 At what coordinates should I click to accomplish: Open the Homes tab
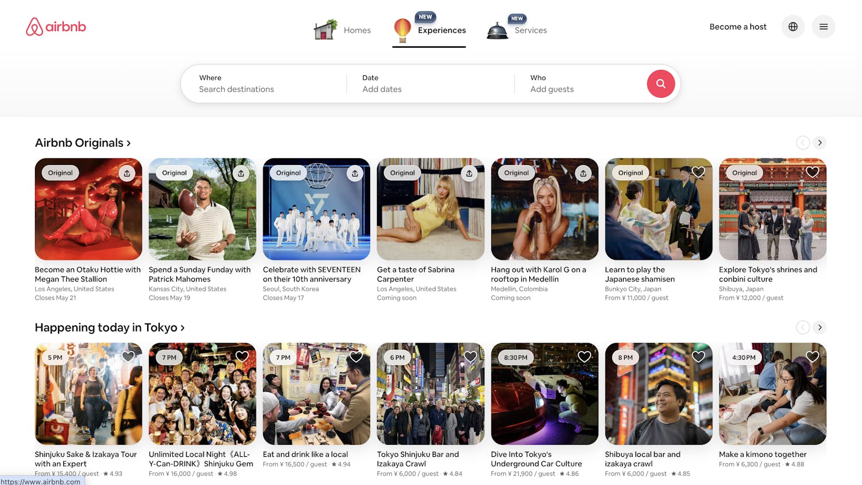pyautogui.click(x=342, y=30)
